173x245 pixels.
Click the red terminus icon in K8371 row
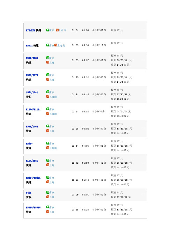tap(56, 45)
